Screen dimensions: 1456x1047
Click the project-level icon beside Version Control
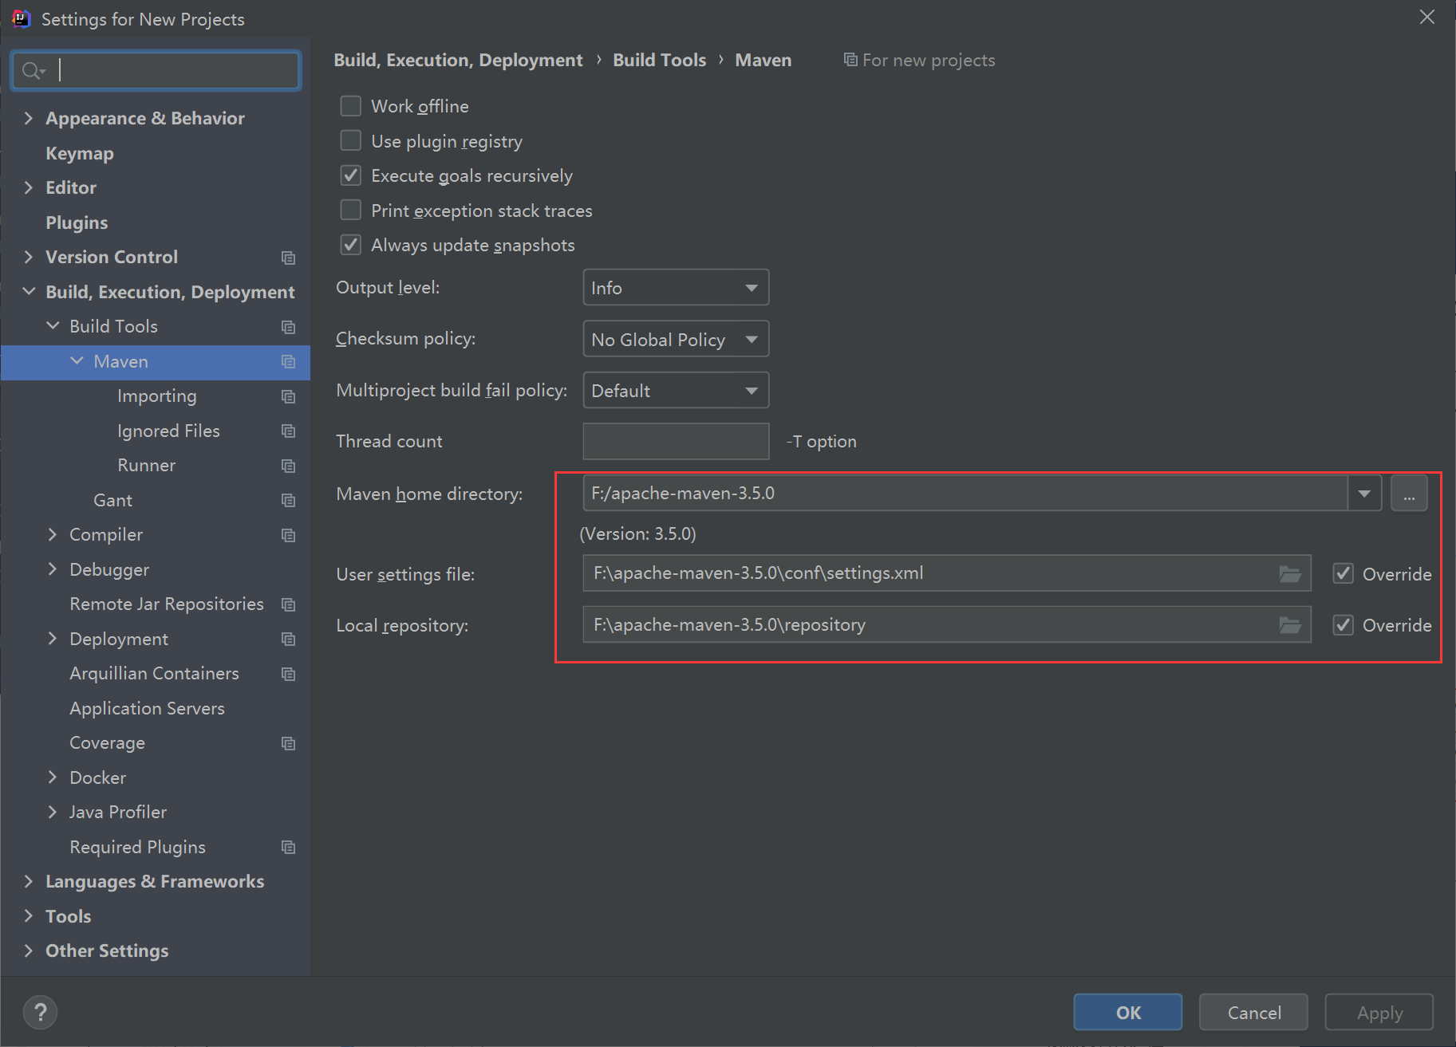pyautogui.click(x=288, y=258)
